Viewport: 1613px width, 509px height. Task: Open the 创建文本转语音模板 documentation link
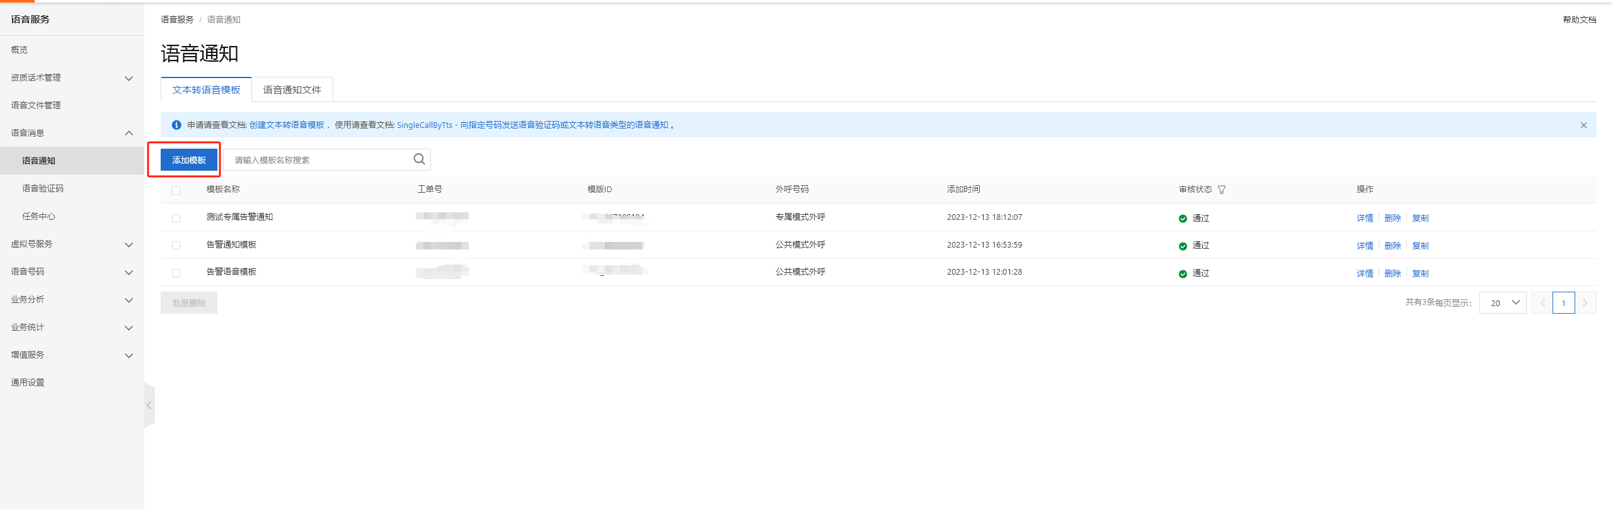coord(287,125)
